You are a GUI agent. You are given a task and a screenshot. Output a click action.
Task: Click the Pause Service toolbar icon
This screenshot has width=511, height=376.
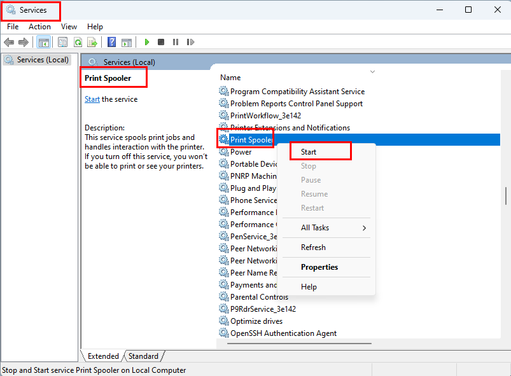pyautogui.click(x=176, y=42)
